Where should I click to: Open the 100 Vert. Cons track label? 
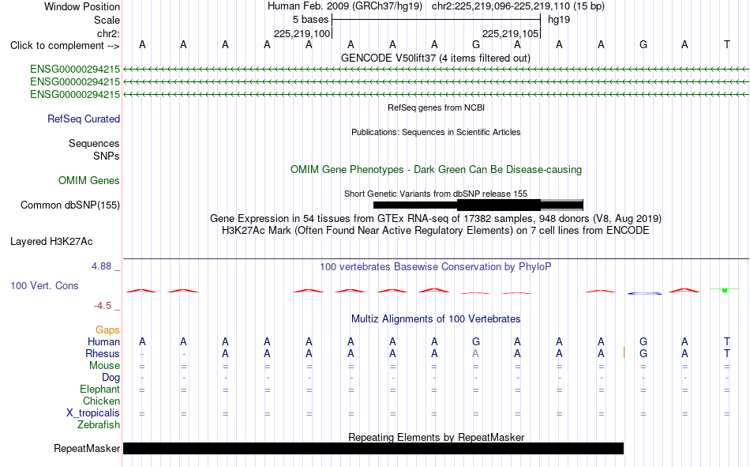click(44, 285)
